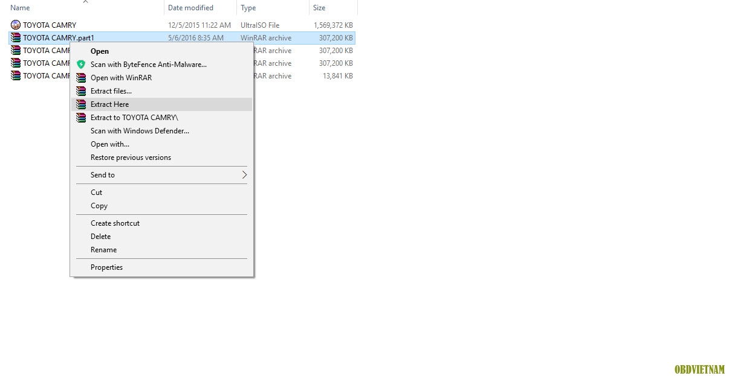Click the 1,569,372 KB size value
The image size is (729, 376).
click(x=333, y=25)
